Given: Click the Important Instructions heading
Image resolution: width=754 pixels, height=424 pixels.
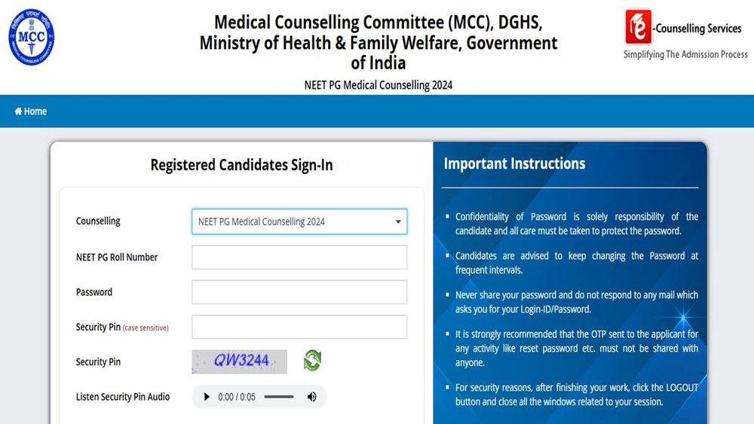Looking at the screenshot, I should click(x=514, y=163).
